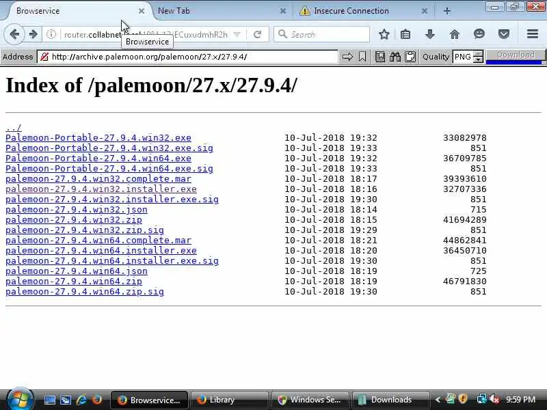Open the URL history dropdown arrow
547x410 pixels.
point(237,34)
